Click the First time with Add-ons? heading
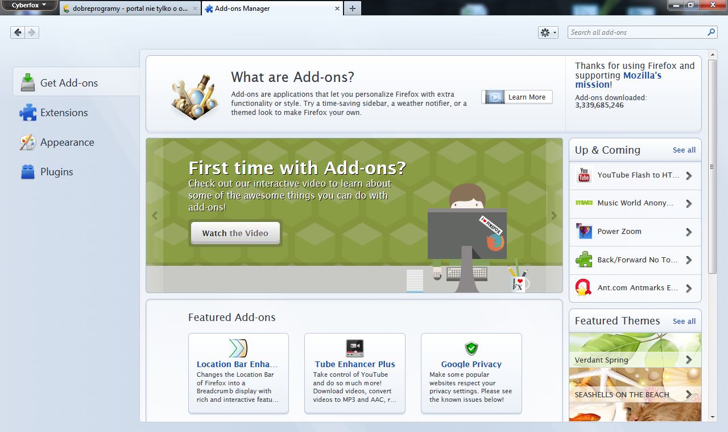 pyautogui.click(x=297, y=168)
